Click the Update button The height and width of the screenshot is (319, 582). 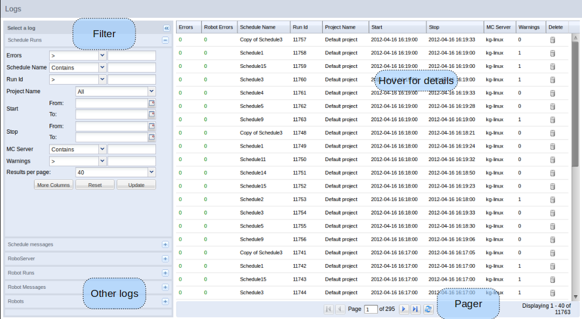[x=136, y=185]
